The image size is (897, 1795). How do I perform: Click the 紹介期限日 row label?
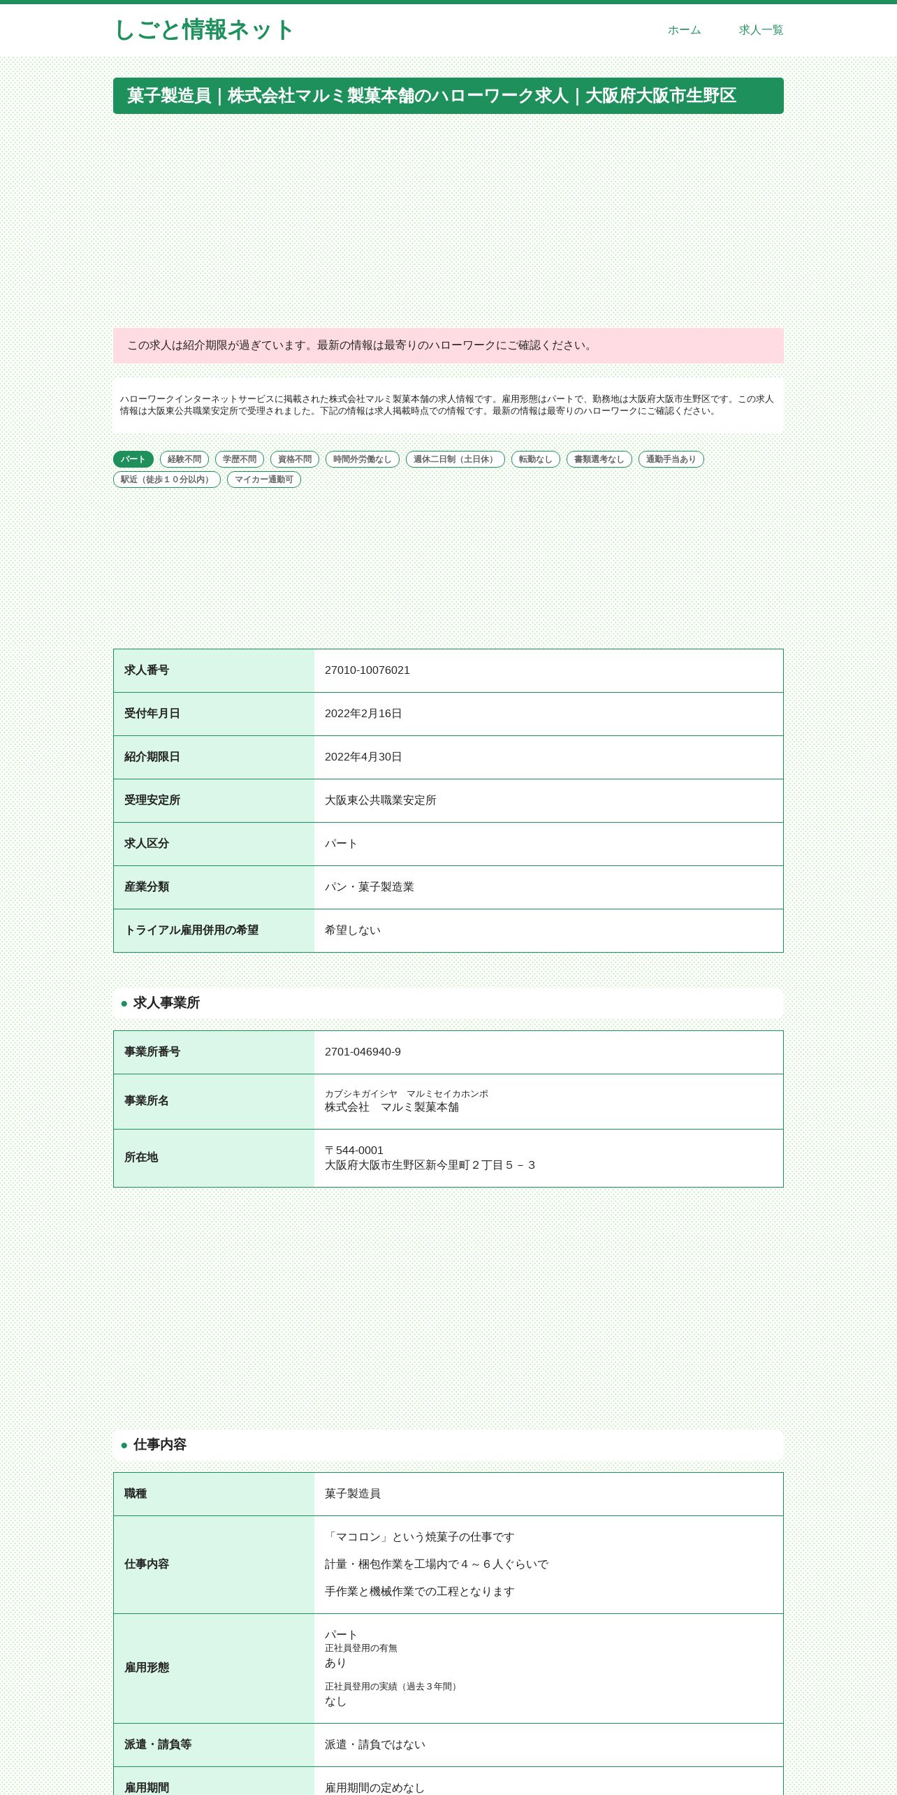(x=152, y=757)
